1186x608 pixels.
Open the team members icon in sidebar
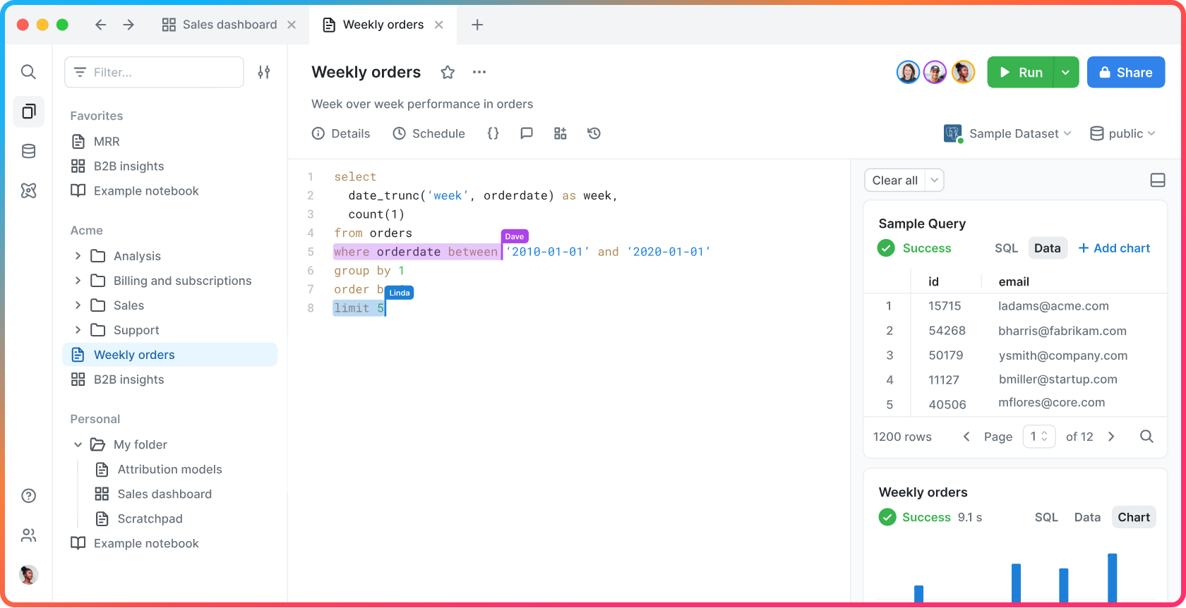28,535
